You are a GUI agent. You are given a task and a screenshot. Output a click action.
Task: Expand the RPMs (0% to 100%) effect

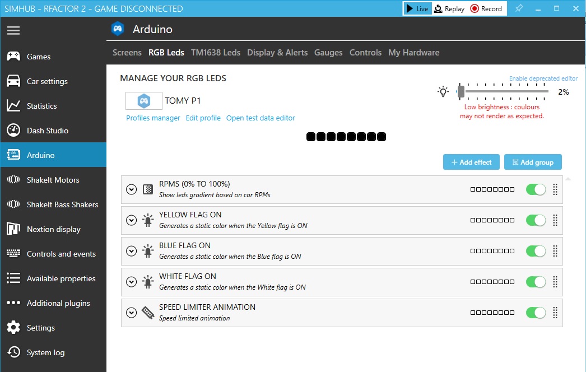(131, 189)
